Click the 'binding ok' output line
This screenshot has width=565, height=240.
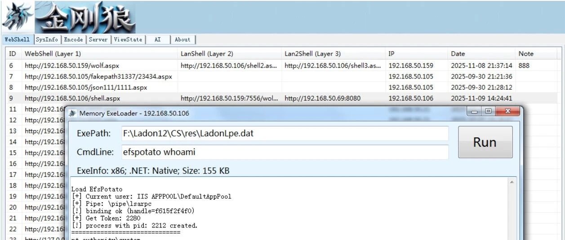click(133, 211)
